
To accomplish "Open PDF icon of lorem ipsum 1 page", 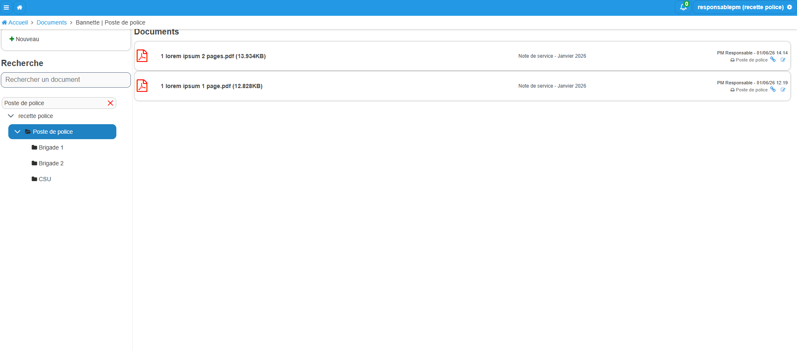I will [142, 86].
